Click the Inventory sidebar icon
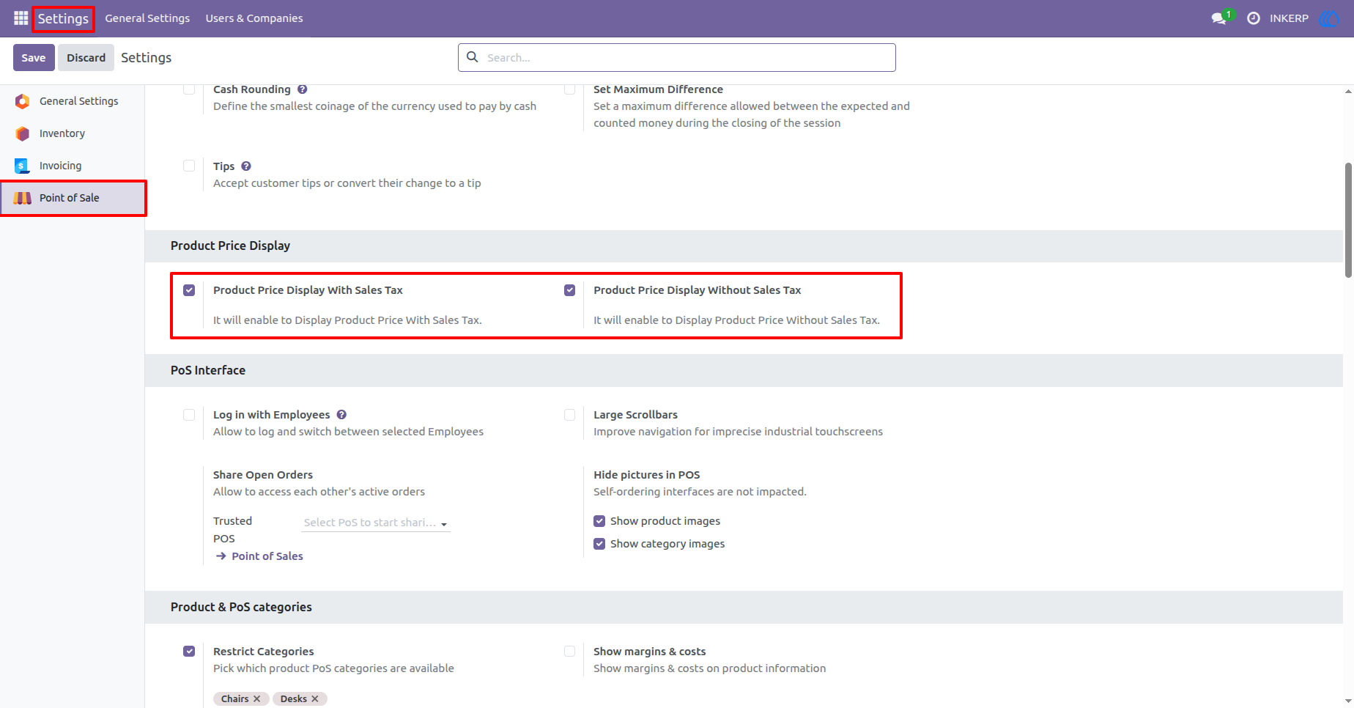Screen dimensions: 1354x708 coord(23,133)
